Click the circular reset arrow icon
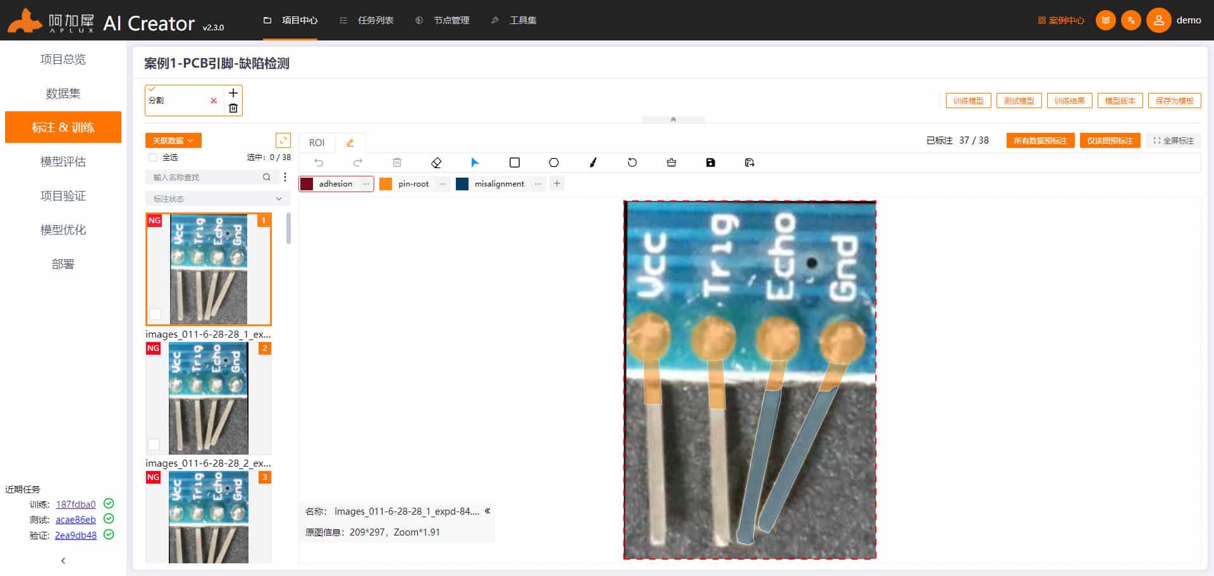This screenshot has width=1214, height=576. point(632,162)
